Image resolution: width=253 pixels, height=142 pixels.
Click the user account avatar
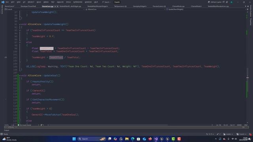click(x=231, y=2)
